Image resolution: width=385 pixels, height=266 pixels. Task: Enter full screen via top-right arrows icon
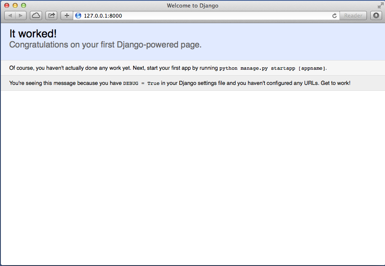380,5
